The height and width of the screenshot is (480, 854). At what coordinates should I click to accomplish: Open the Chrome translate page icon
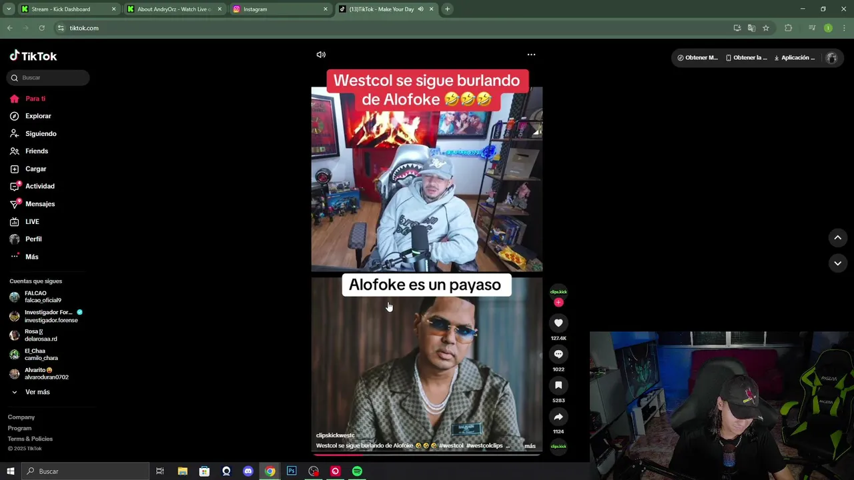pos(751,28)
